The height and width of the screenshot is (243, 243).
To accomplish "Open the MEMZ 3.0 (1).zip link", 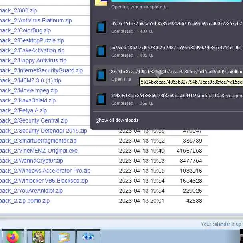I will click(x=30, y=80).
